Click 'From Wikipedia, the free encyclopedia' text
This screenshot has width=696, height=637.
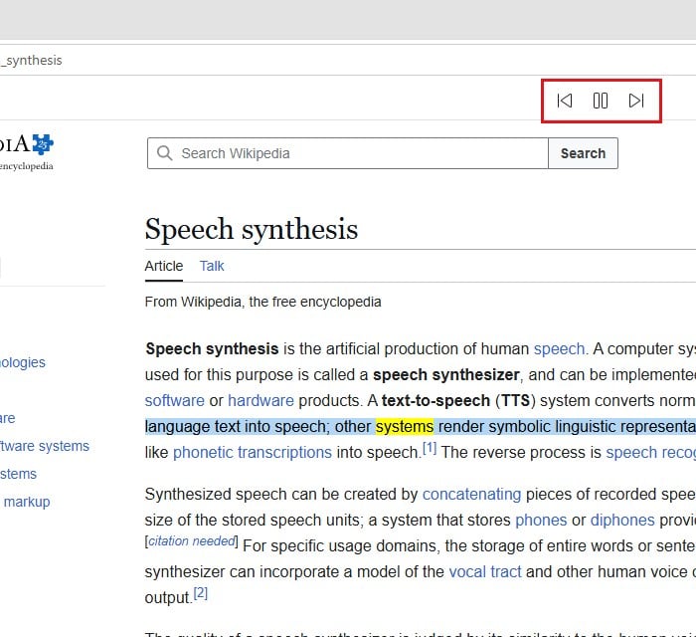[x=262, y=302]
